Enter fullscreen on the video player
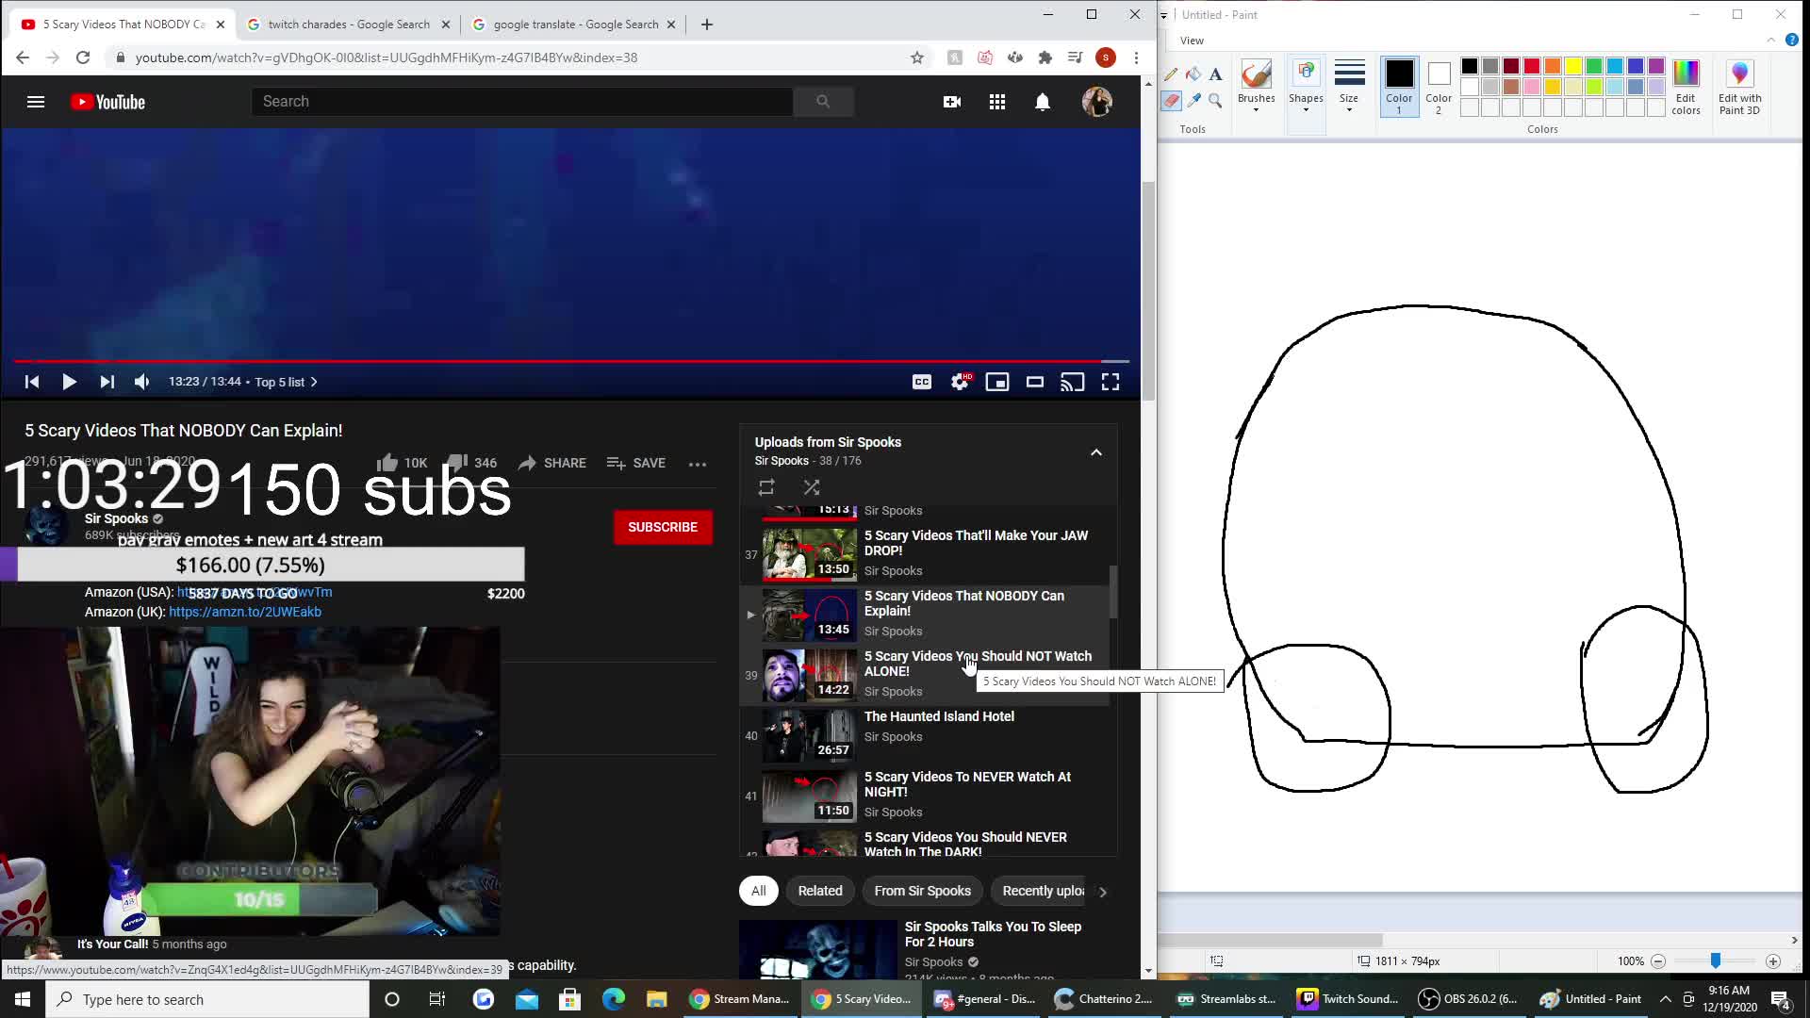Screen dimensions: 1810x1018 click(1111, 382)
